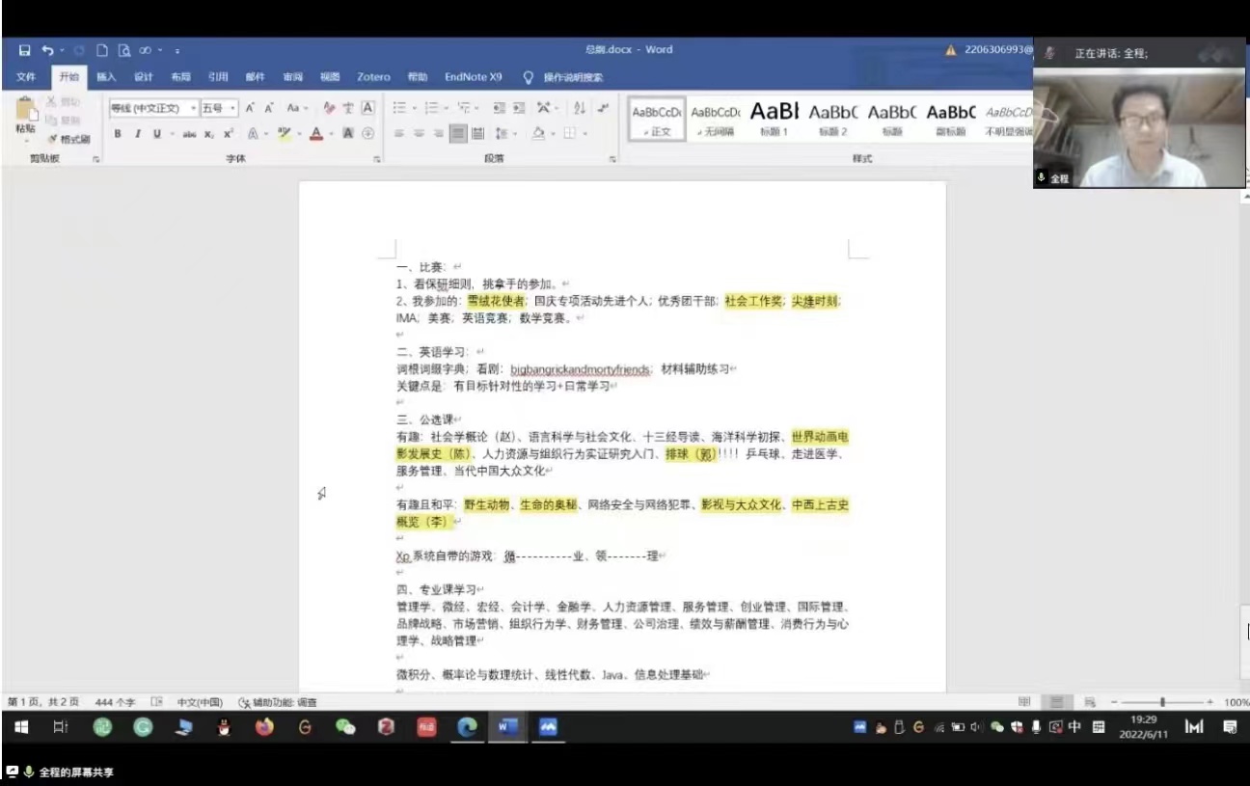1250x786 pixels.
Task: Toggle bold formatting
Action: pos(118,134)
